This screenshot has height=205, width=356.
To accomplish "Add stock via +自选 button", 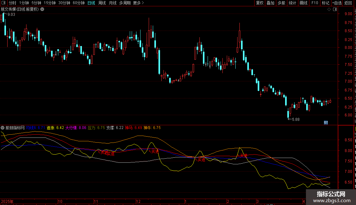I will tap(337, 3).
